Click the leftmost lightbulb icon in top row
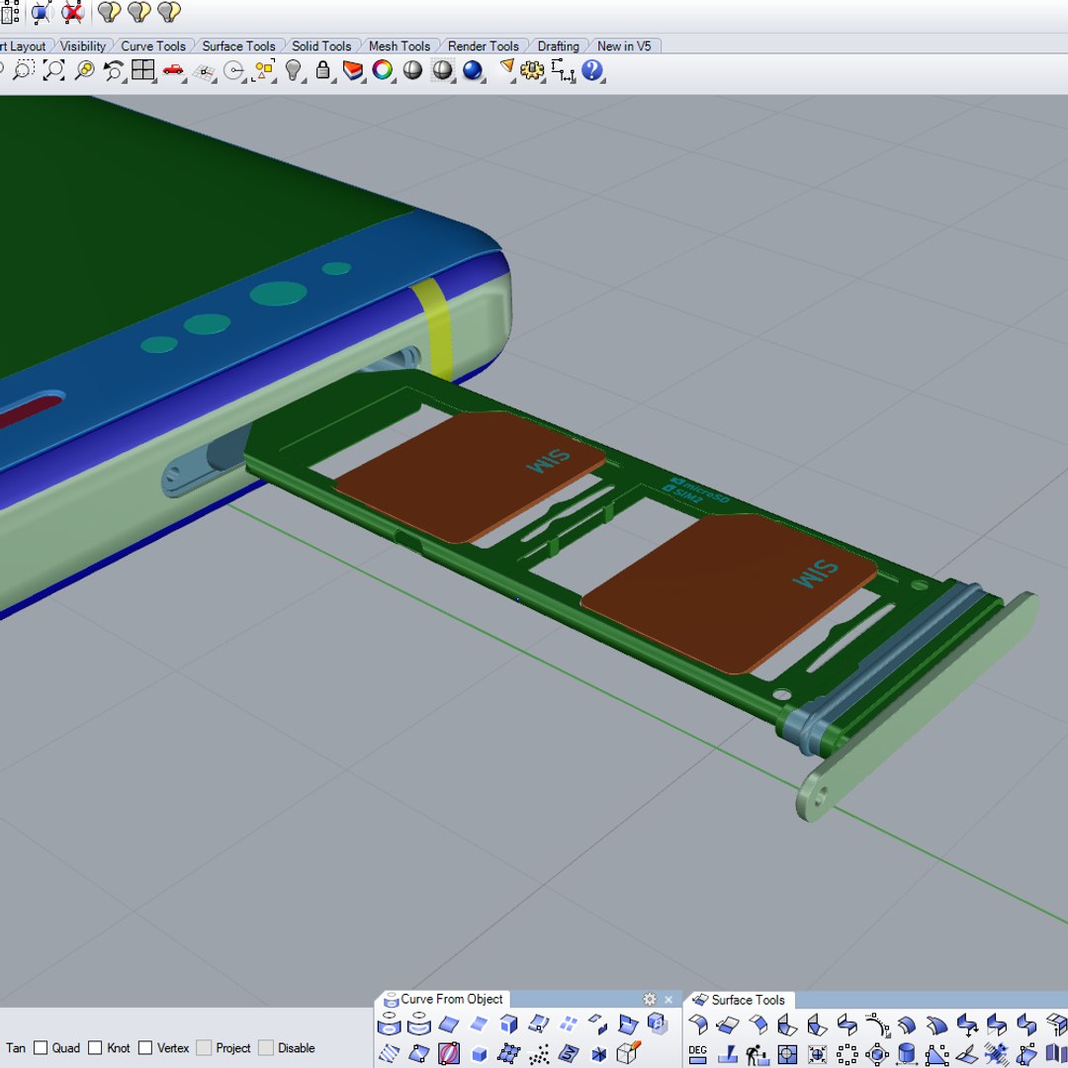The width and height of the screenshot is (1068, 1068). point(109,12)
